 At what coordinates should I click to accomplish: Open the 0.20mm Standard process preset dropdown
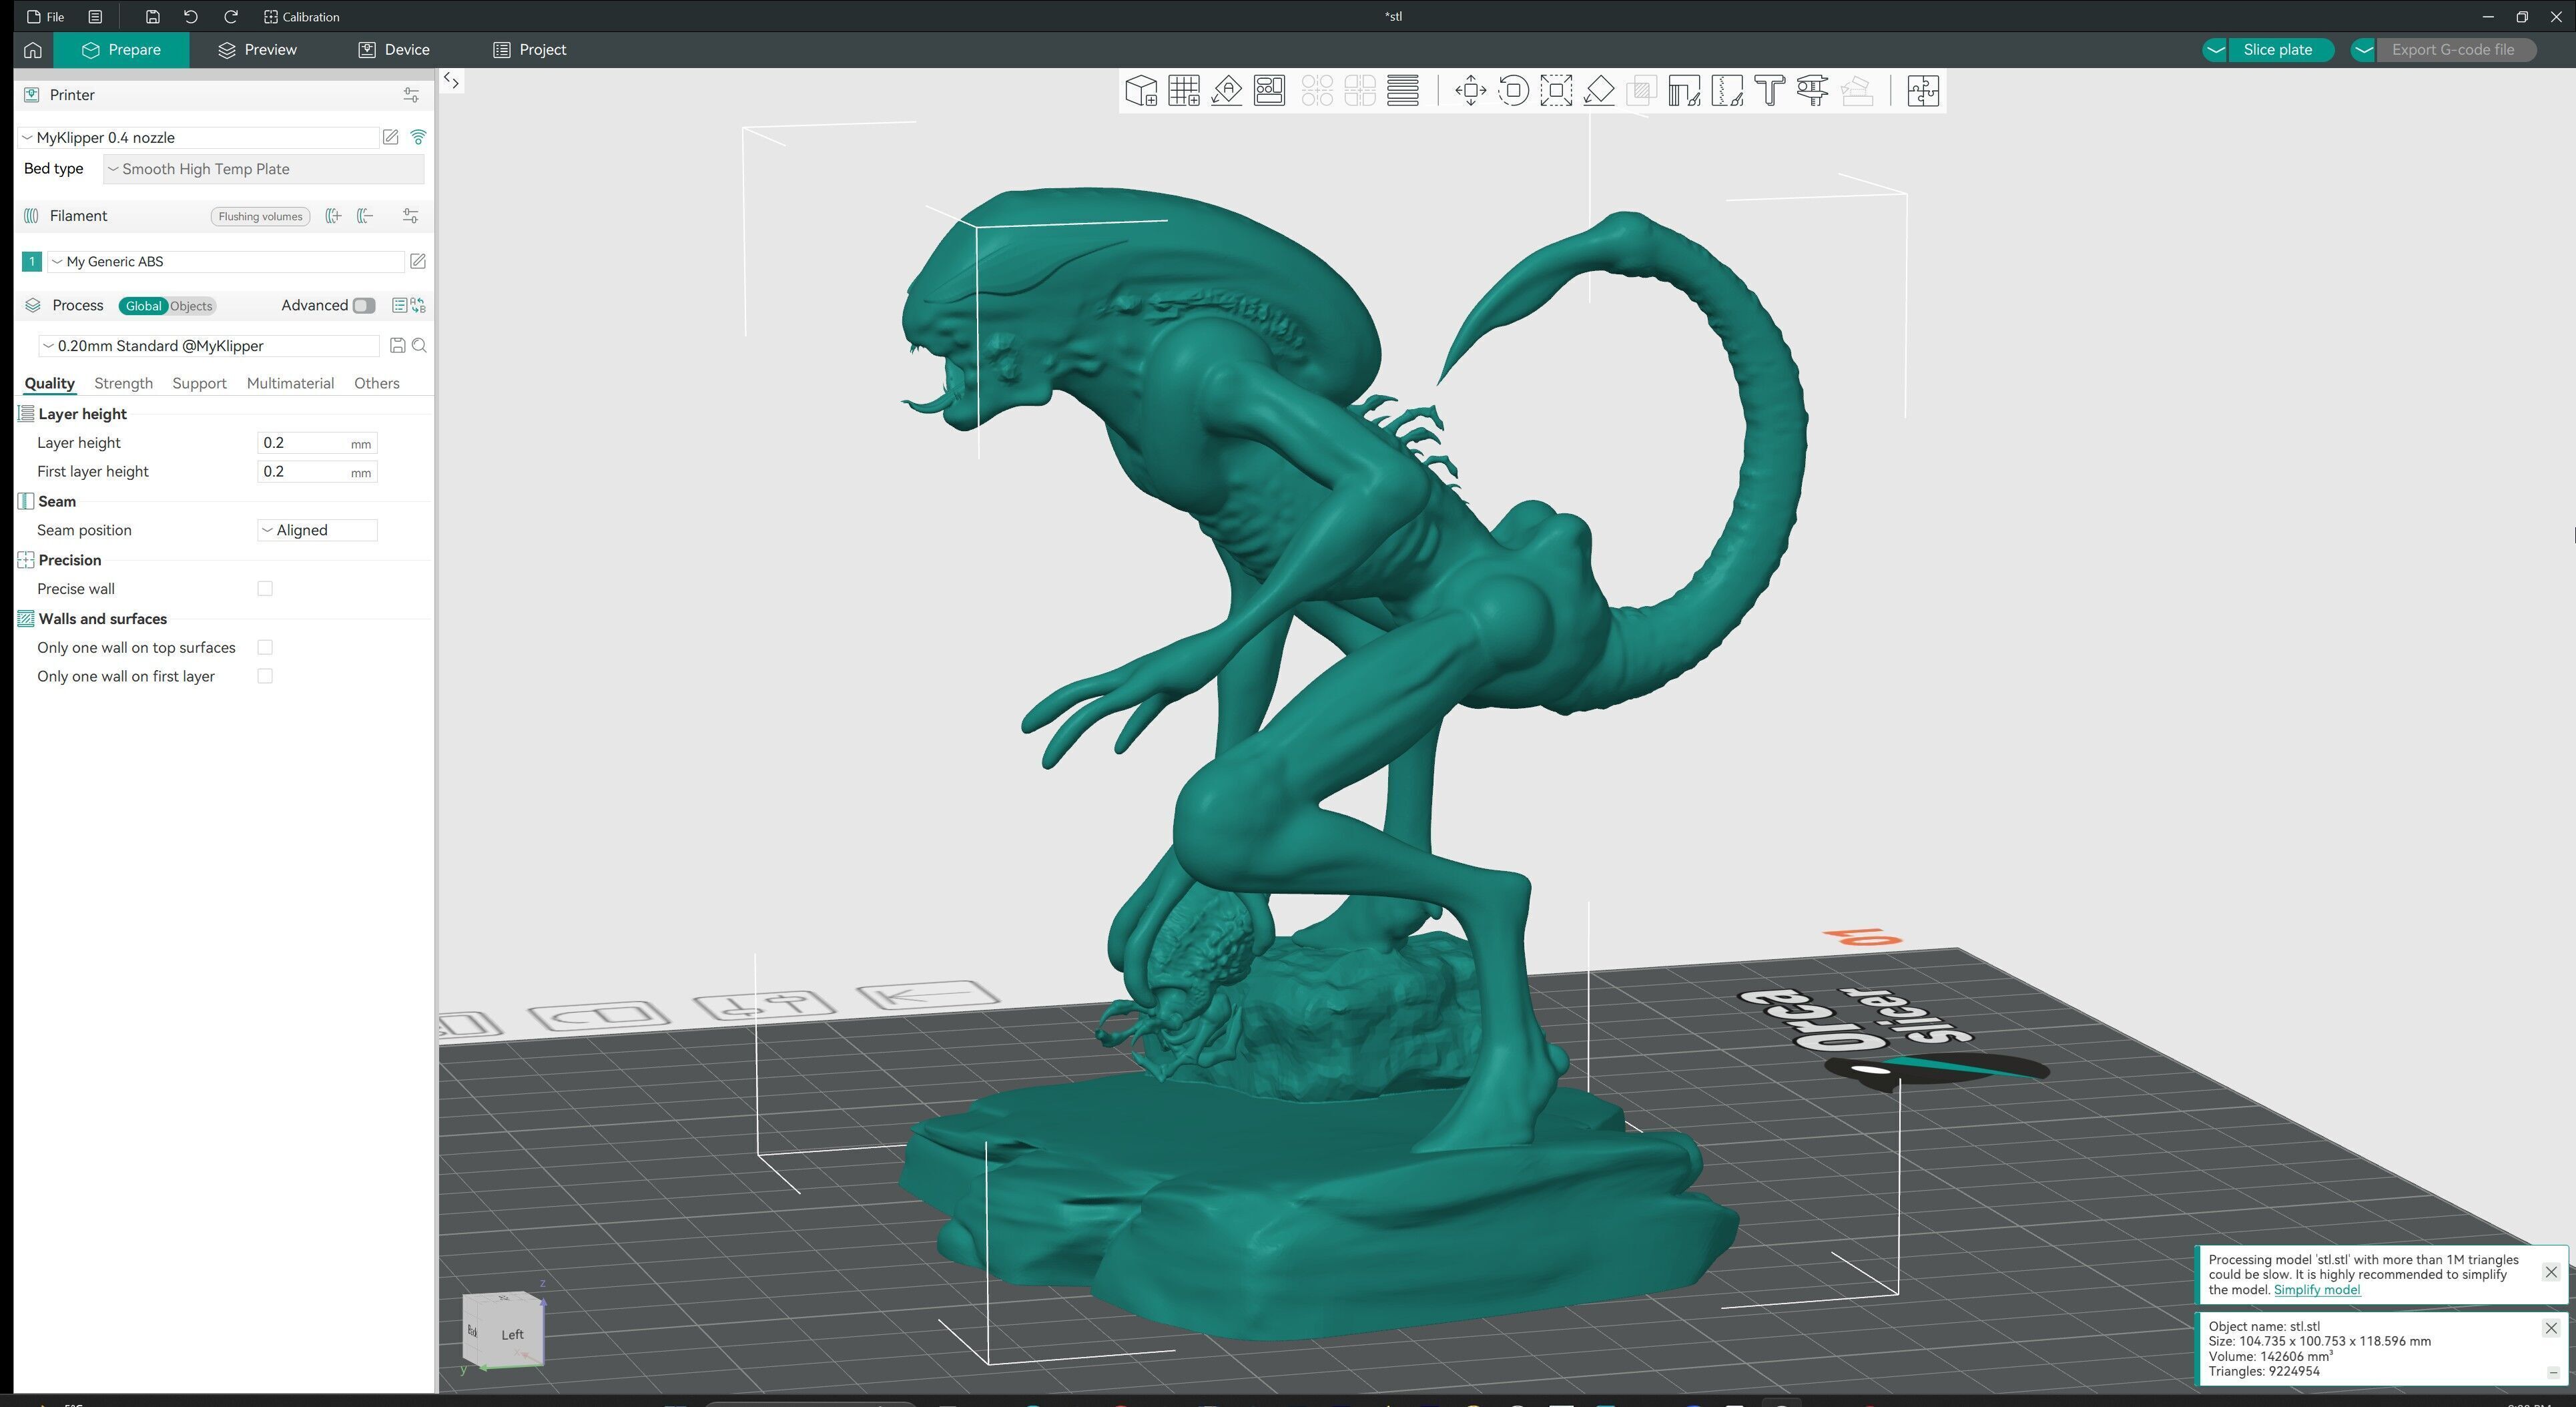[209, 346]
